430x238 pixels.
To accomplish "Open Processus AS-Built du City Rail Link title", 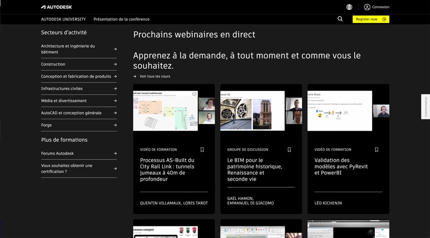I will pos(167,170).
